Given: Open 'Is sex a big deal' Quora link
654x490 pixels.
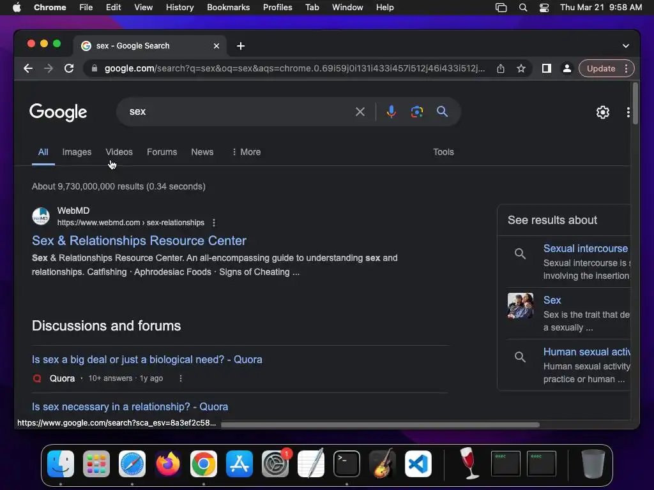Looking at the screenshot, I should [147, 360].
